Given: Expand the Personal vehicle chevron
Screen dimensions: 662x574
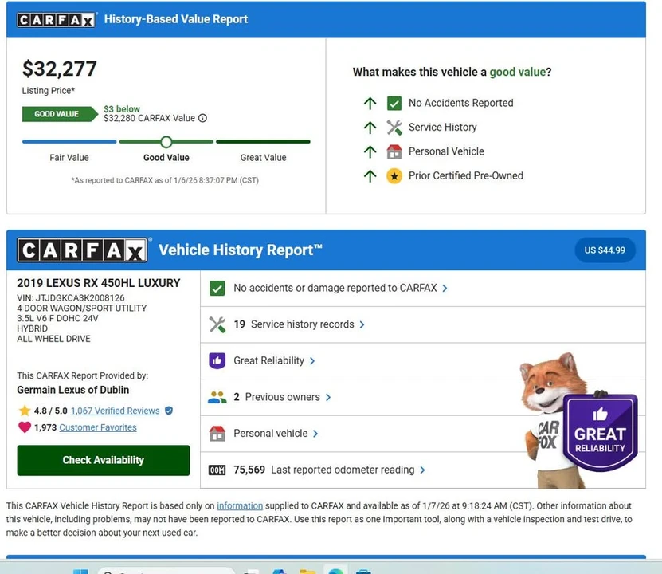Looking at the screenshot, I should click(x=315, y=434).
